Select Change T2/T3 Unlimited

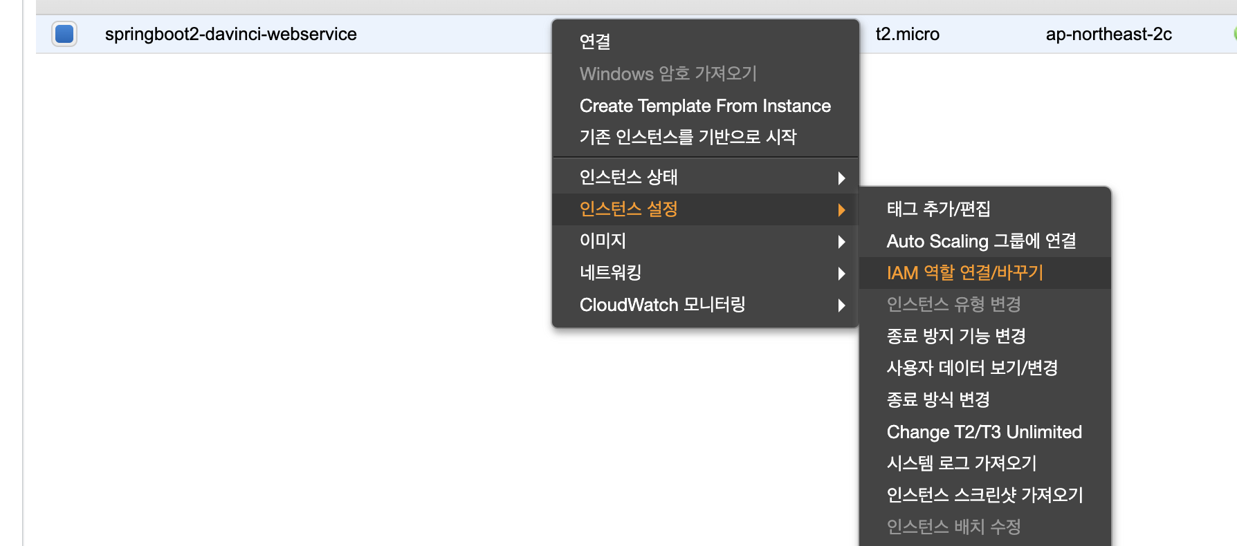click(x=985, y=432)
